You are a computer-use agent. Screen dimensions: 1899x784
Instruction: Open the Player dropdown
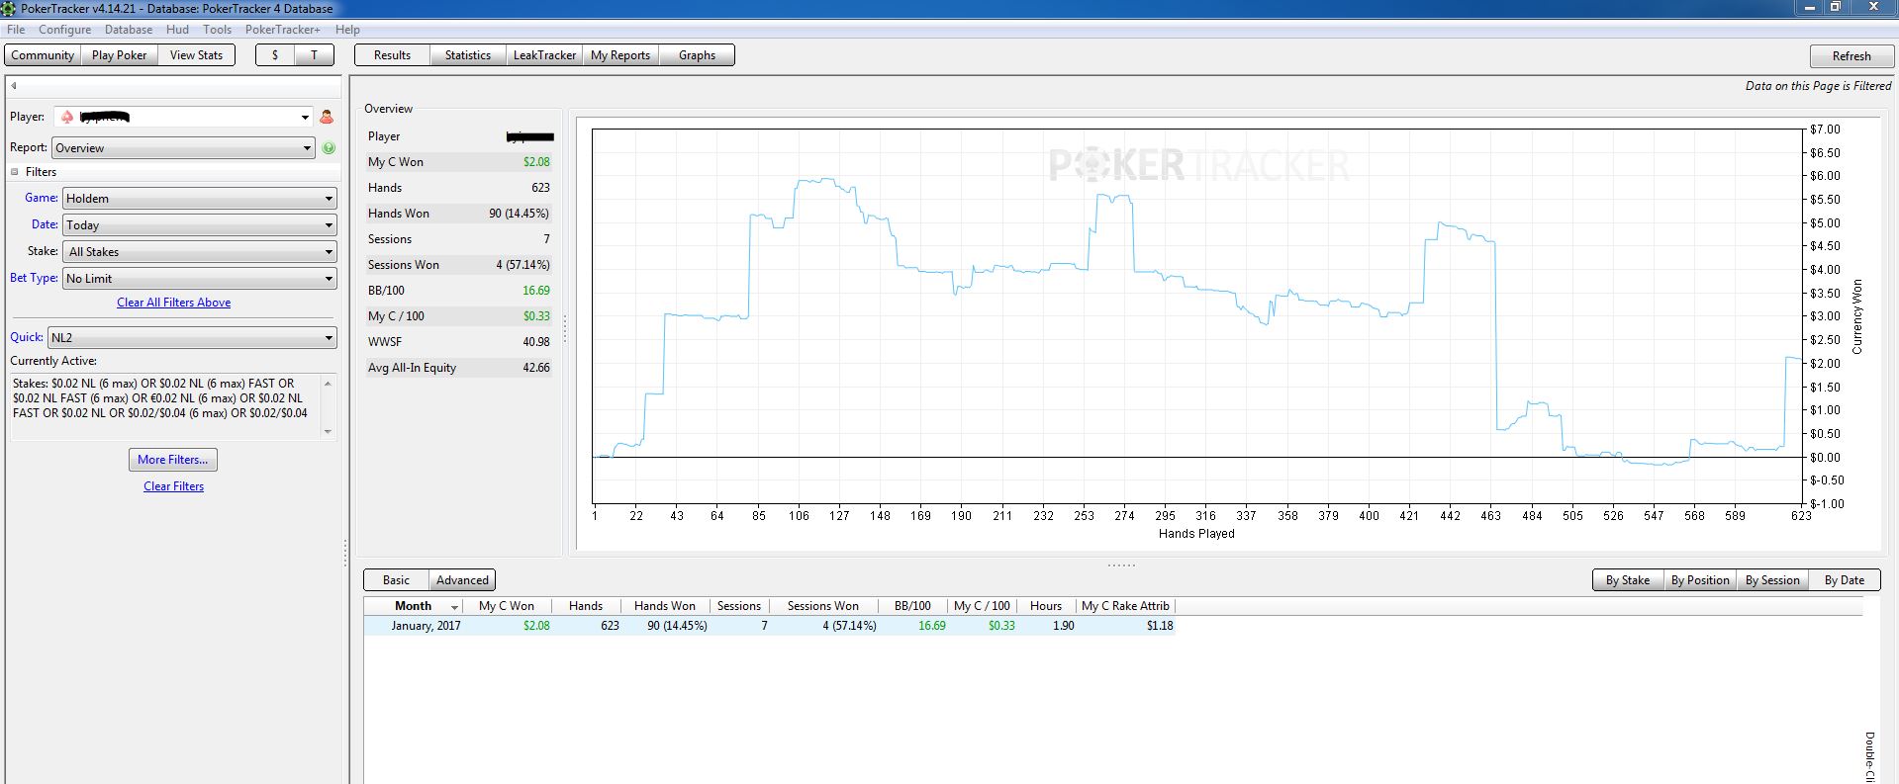click(x=305, y=118)
